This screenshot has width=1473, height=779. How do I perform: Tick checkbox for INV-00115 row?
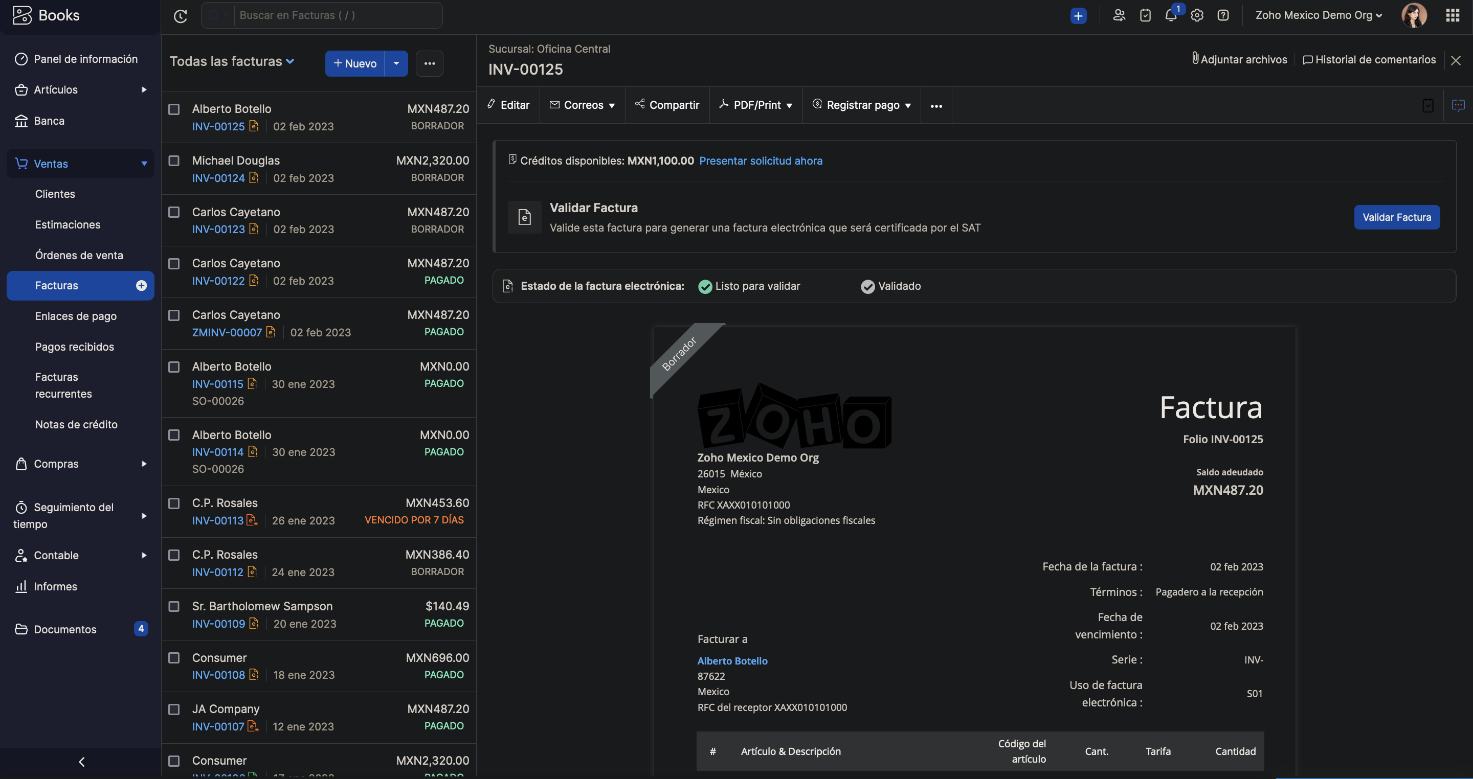174,366
